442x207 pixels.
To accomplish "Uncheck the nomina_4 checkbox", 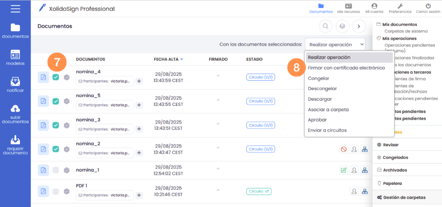I will point(56,77).
